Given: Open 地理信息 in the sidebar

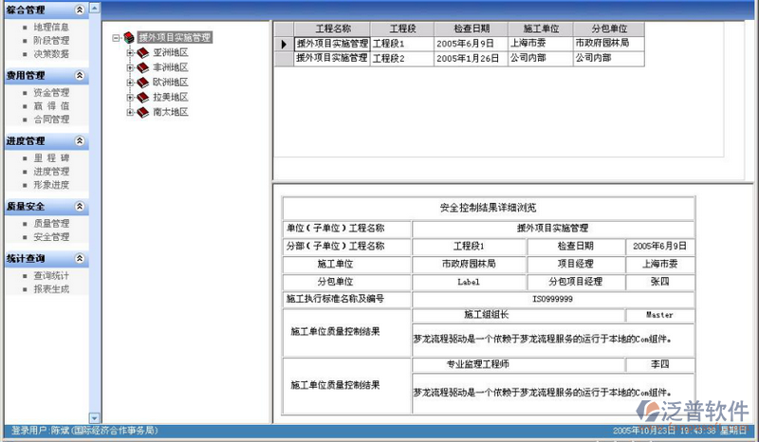Looking at the screenshot, I should point(51,28).
